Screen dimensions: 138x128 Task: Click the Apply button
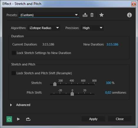pos(93,119)
